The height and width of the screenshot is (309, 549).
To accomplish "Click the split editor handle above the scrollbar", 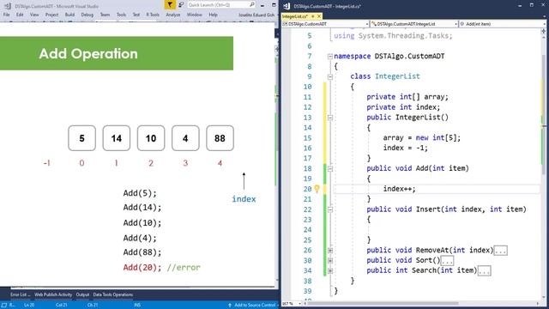I will pos(543,31).
